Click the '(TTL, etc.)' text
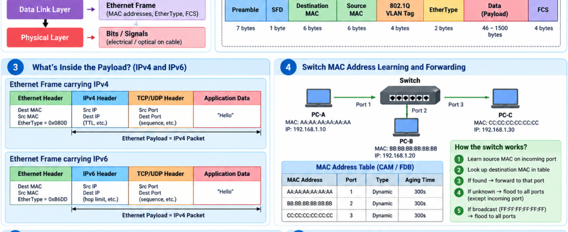The image size is (568, 232). (96, 123)
